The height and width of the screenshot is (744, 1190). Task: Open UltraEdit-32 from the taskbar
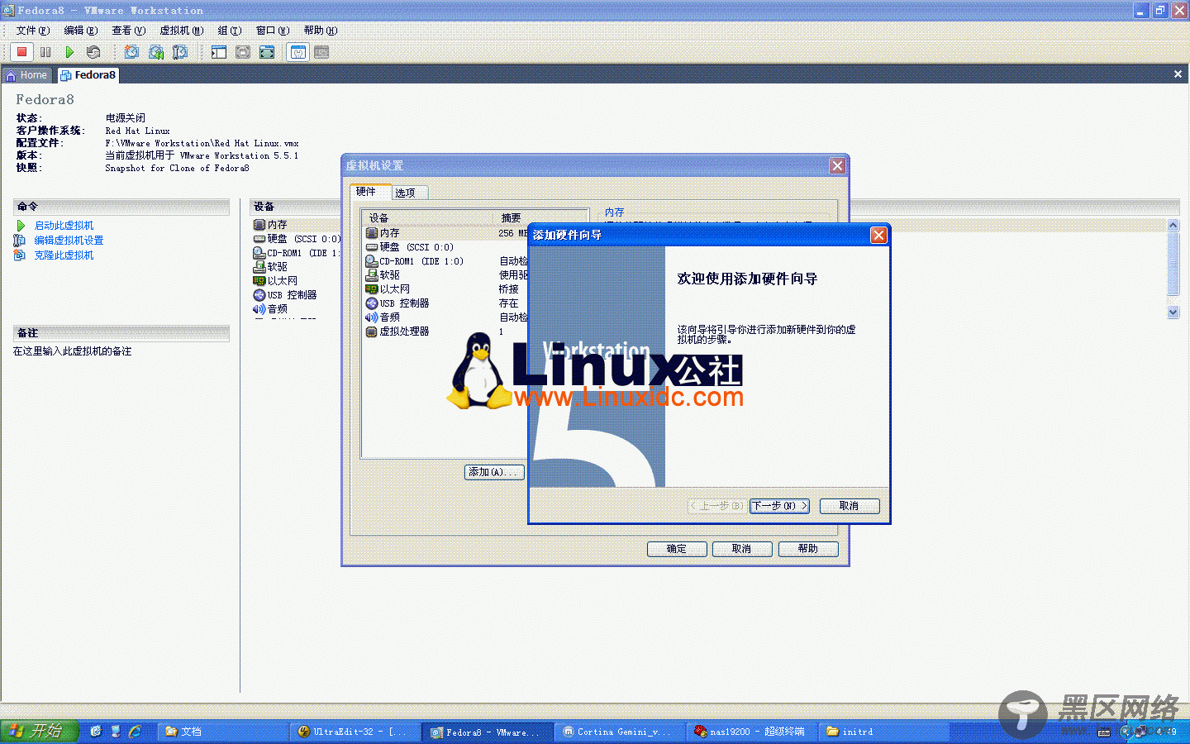coord(356,732)
